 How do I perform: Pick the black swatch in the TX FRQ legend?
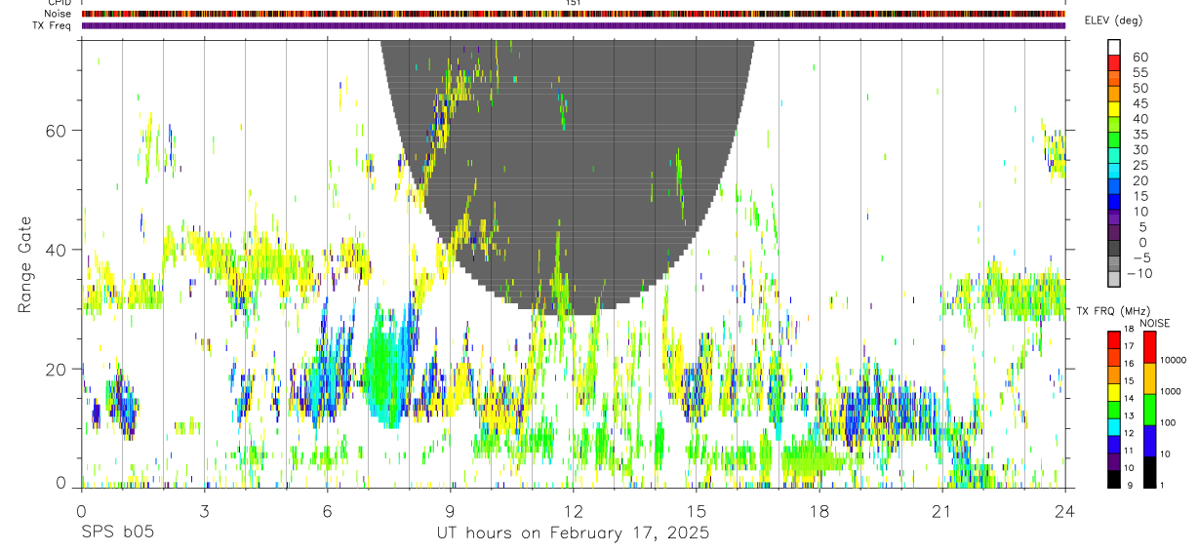(1114, 479)
